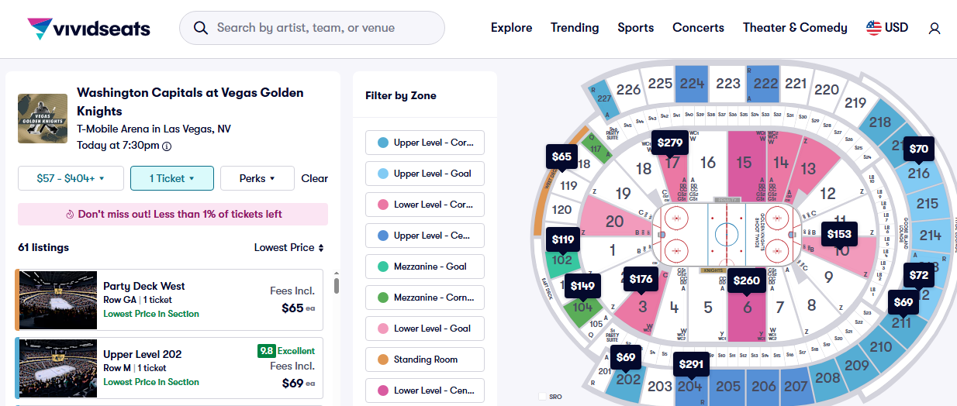Screen dimensions: 957x406
Task: Click the $260 price pin on section 6
Action: 746,280
